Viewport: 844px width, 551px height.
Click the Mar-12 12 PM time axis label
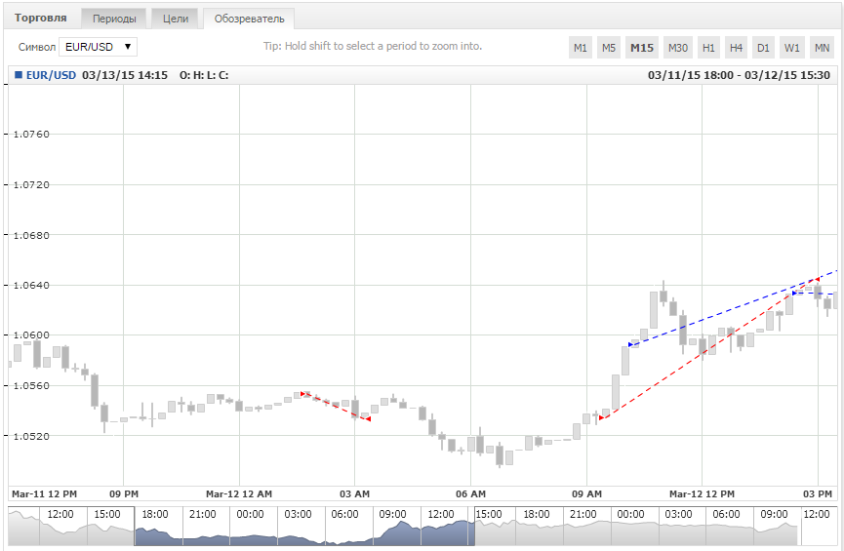[702, 494]
